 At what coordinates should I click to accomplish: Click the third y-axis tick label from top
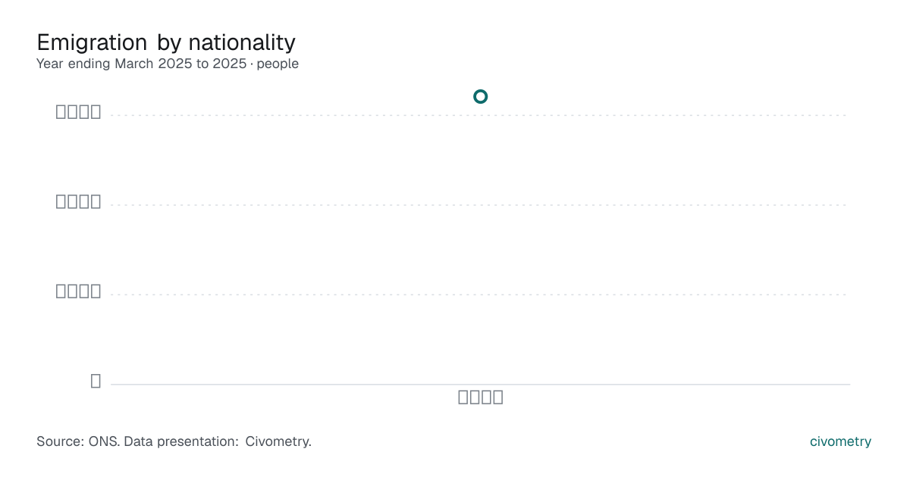click(79, 291)
